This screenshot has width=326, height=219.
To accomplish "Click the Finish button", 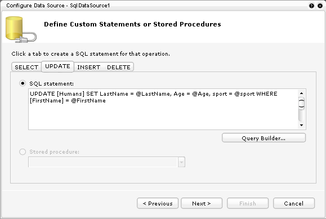I will 248,203.
